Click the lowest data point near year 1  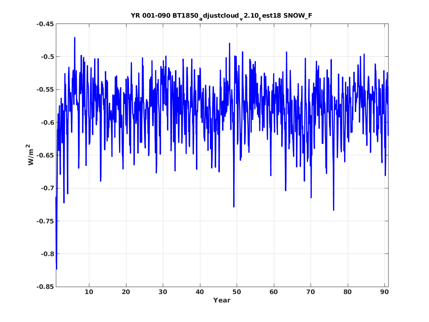[56, 269]
